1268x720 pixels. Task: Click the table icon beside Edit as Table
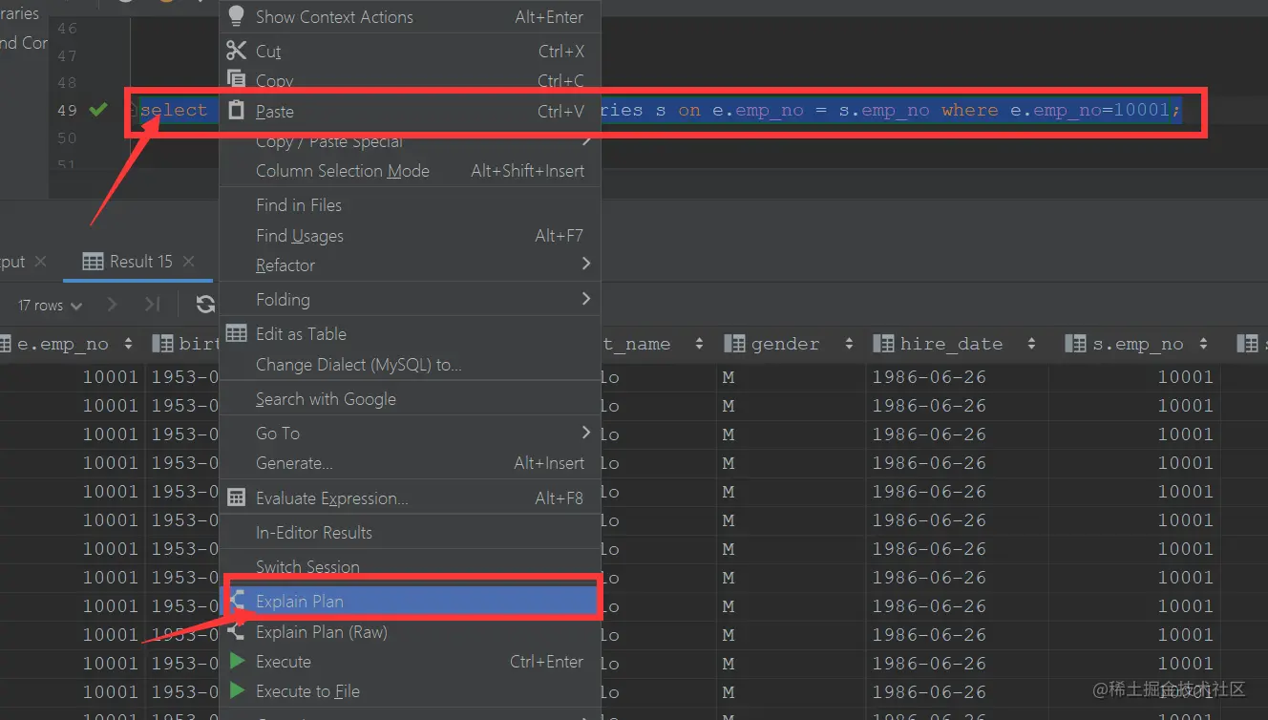click(236, 333)
